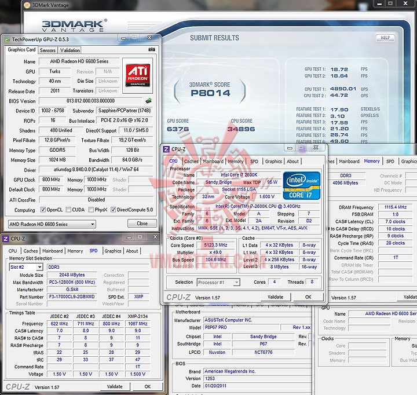Click the GPU-Z Name field AMD Radeon HD 6600 Series

pos(79,61)
